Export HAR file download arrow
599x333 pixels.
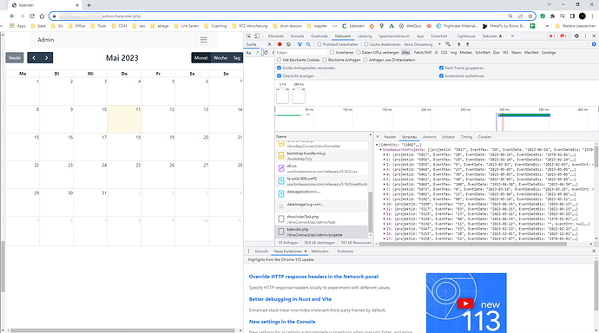[x=467, y=44]
